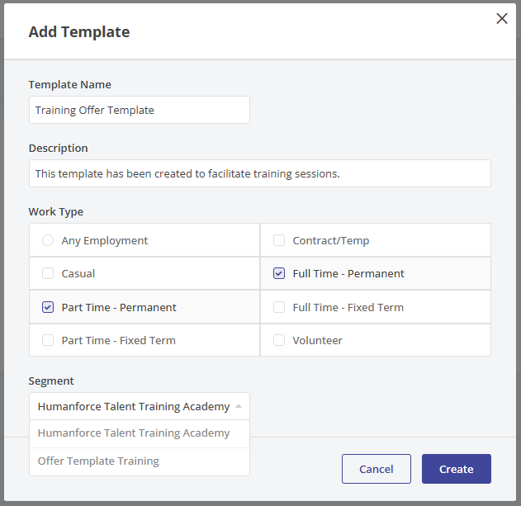Click into the Template Name field
Screen dimensions: 521x506
click(x=139, y=110)
